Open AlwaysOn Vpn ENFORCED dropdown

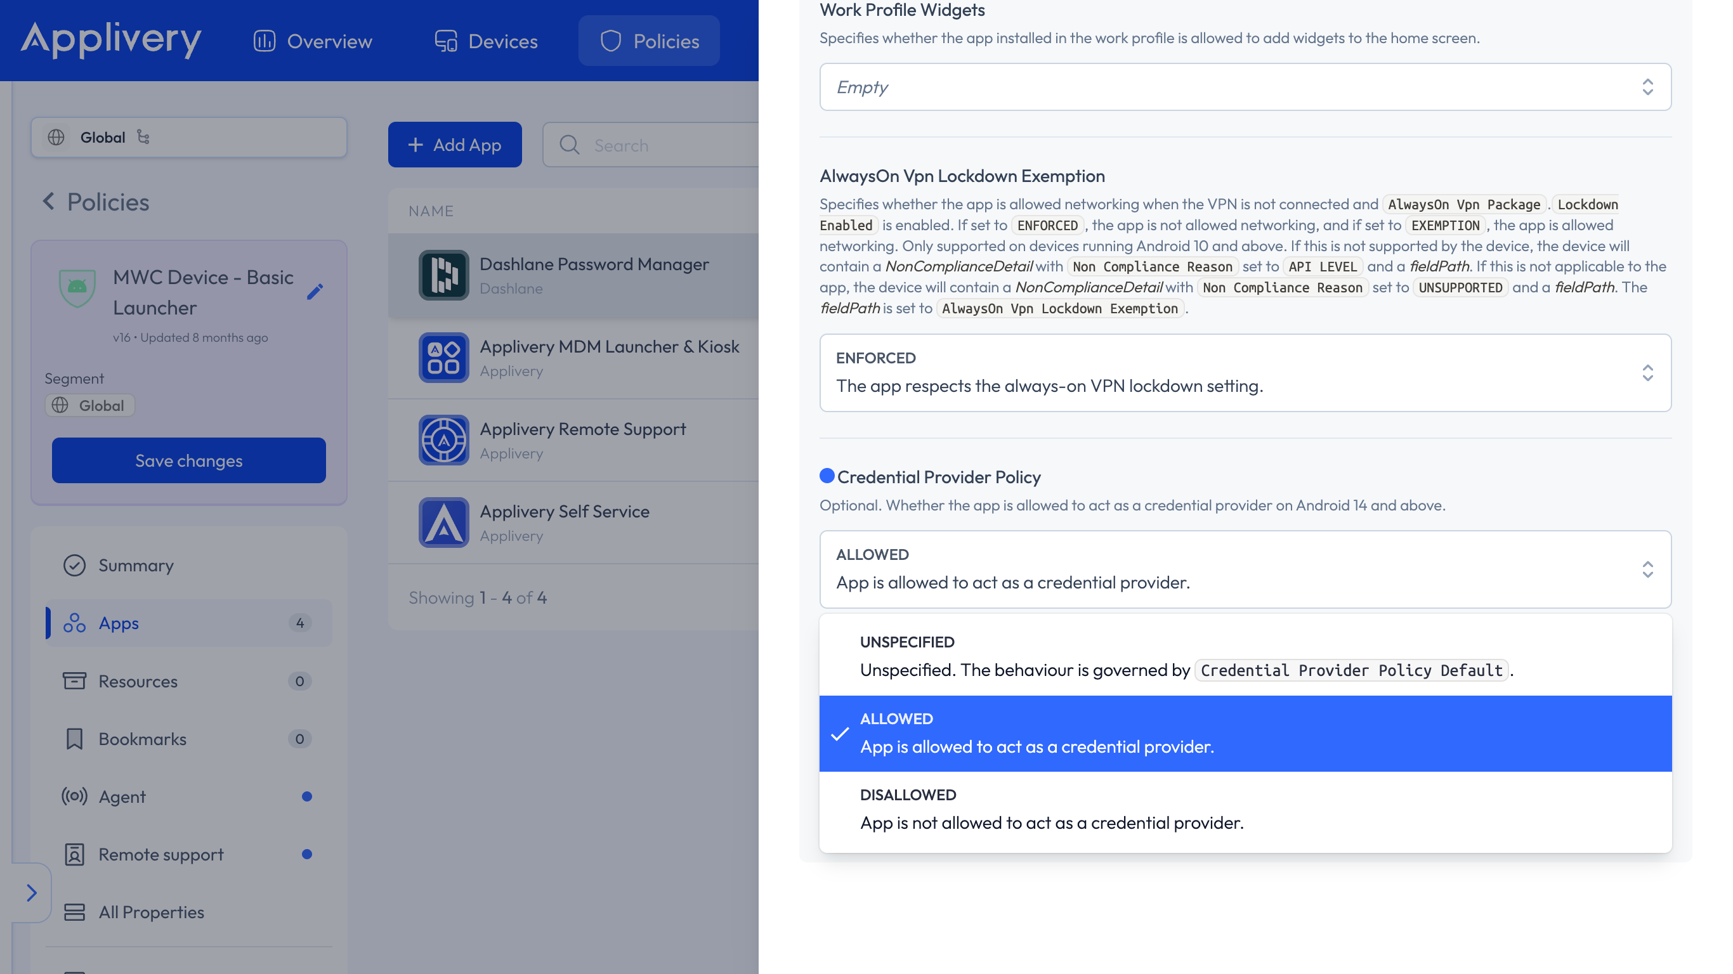click(1245, 373)
